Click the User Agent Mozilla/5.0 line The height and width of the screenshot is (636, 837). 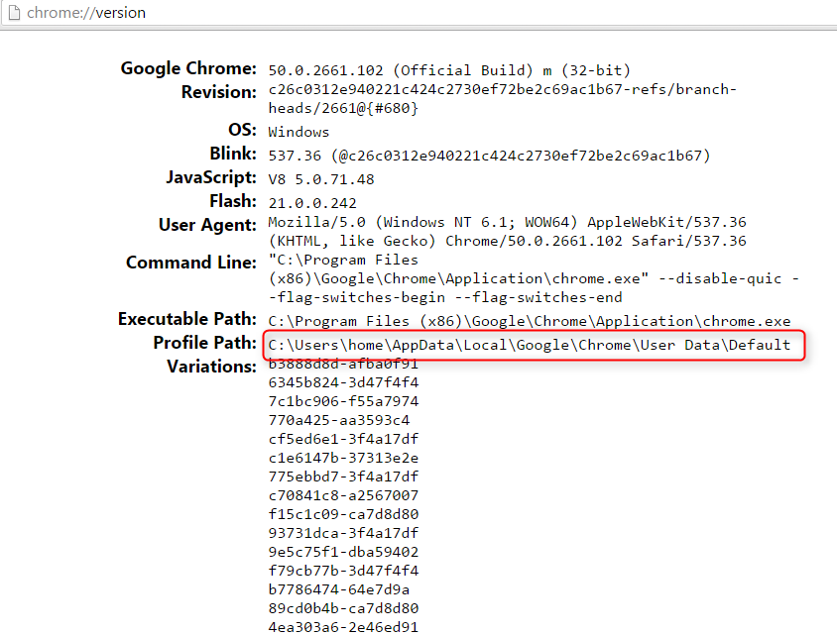click(507, 222)
